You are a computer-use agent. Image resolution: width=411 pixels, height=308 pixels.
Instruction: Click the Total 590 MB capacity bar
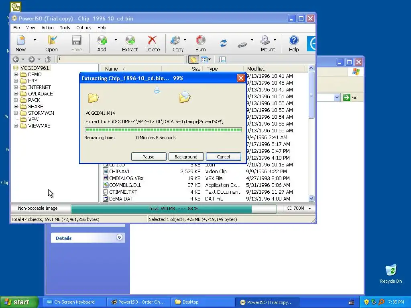click(174, 209)
